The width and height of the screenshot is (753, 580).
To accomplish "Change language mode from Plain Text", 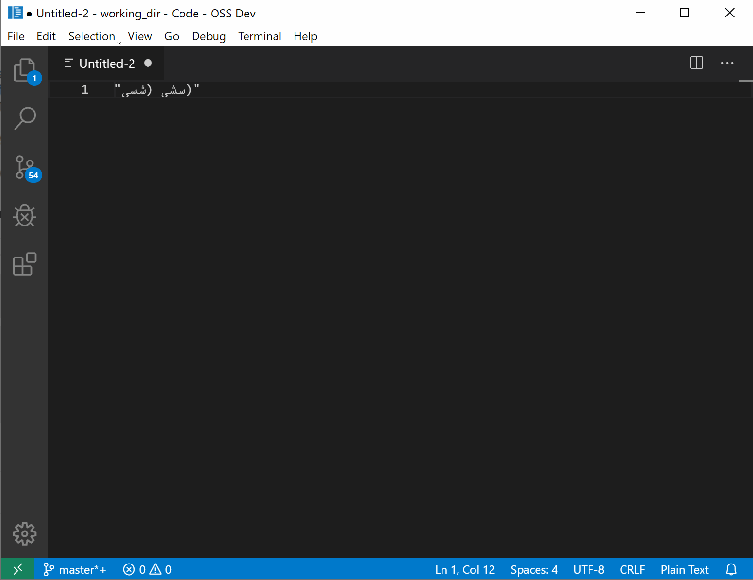I will point(685,569).
